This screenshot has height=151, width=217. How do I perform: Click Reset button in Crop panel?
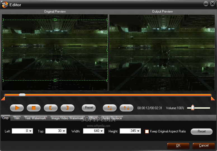[202, 131]
